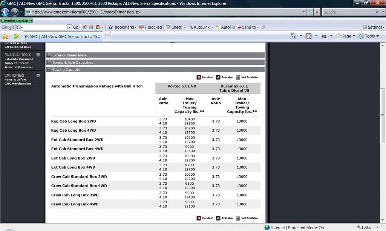The width and height of the screenshot is (386, 231).
Task: Click the Refresh page icon
Action: click(x=310, y=12)
